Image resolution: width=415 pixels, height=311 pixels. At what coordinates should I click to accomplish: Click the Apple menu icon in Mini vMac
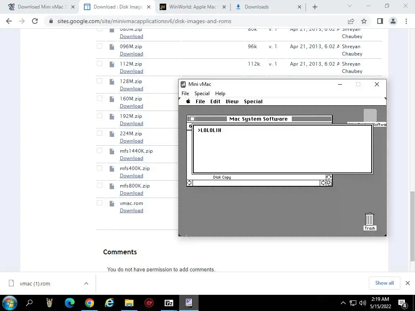[188, 101]
